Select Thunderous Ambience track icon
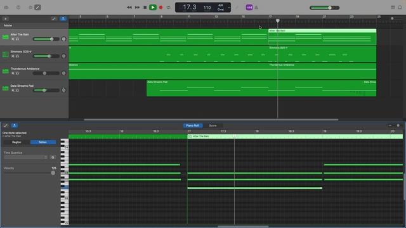The width and height of the screenshot is (406, 228). [6, 72]
